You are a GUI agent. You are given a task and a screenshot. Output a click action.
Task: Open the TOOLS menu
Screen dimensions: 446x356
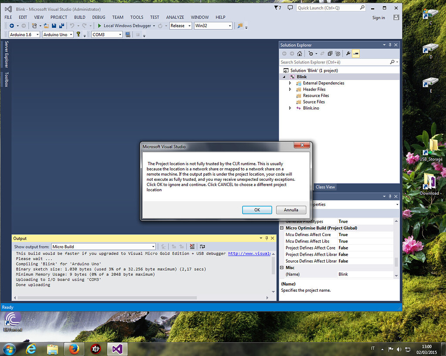click(137, 17)
